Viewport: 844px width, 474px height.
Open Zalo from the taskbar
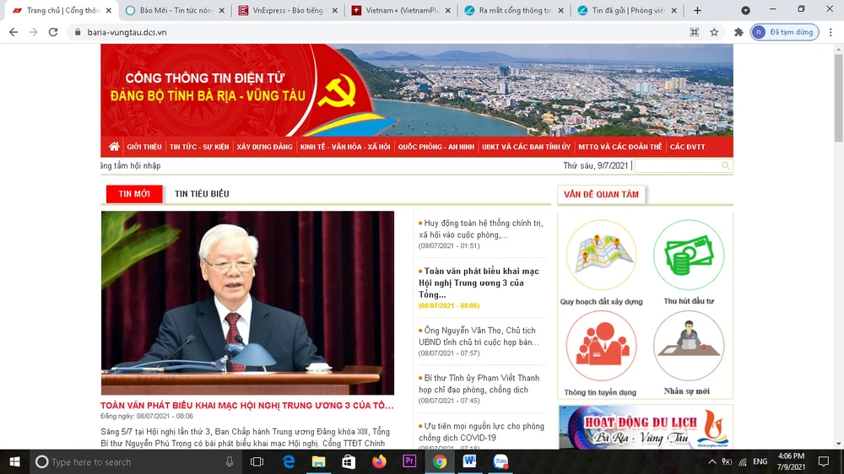point(500,461)
